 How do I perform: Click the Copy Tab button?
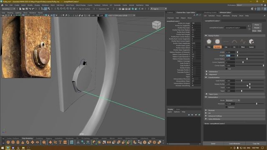click(x=256, y=144)
